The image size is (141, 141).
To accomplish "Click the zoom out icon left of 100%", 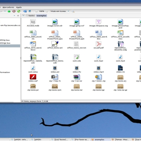I will click(37, 11).
